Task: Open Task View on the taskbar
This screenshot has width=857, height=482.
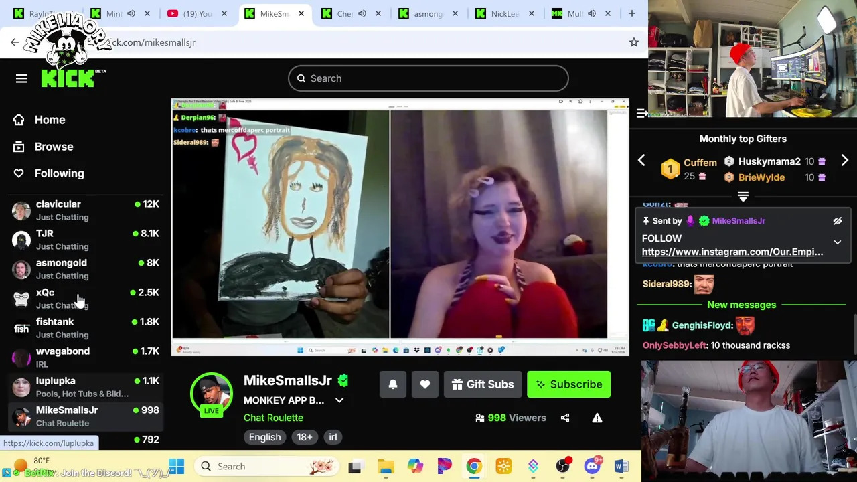Action: coord(355,466)
